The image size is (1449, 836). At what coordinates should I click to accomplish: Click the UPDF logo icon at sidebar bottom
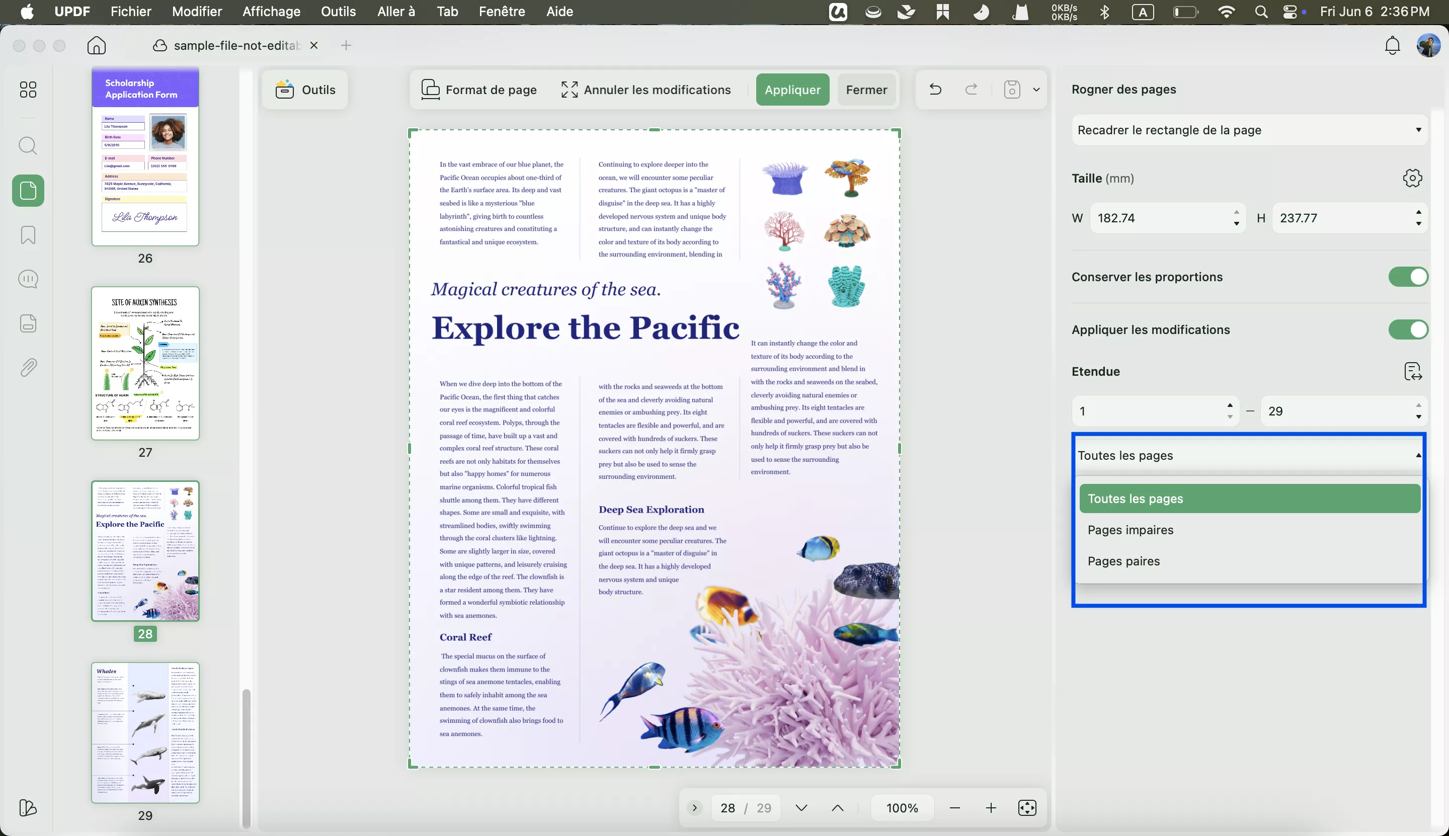28,808
